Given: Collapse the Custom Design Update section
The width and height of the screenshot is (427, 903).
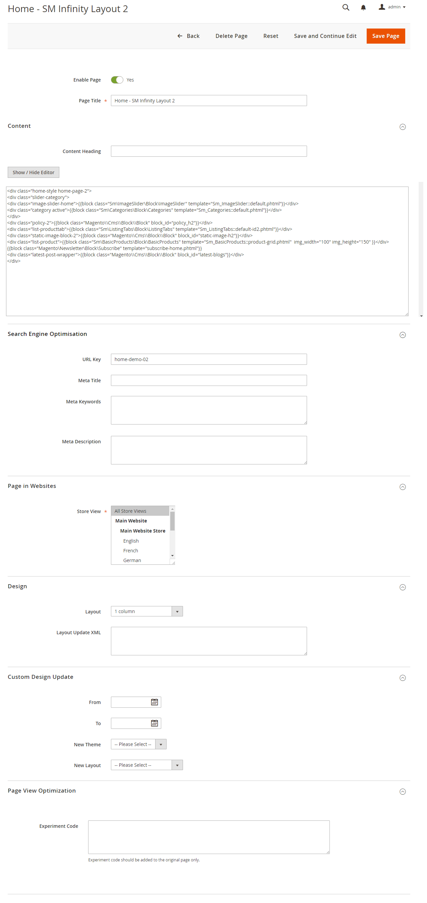Looking at the screenshot, I should coord(403,678).
